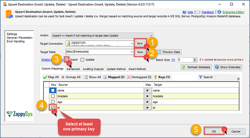The height and width of the screenshot is (138, 250).
Task: Filter to Unmapped (0) columns
Action: click(139, 77)
